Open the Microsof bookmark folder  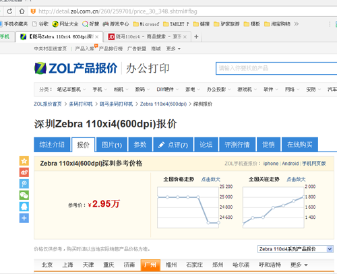coord(146,24)
